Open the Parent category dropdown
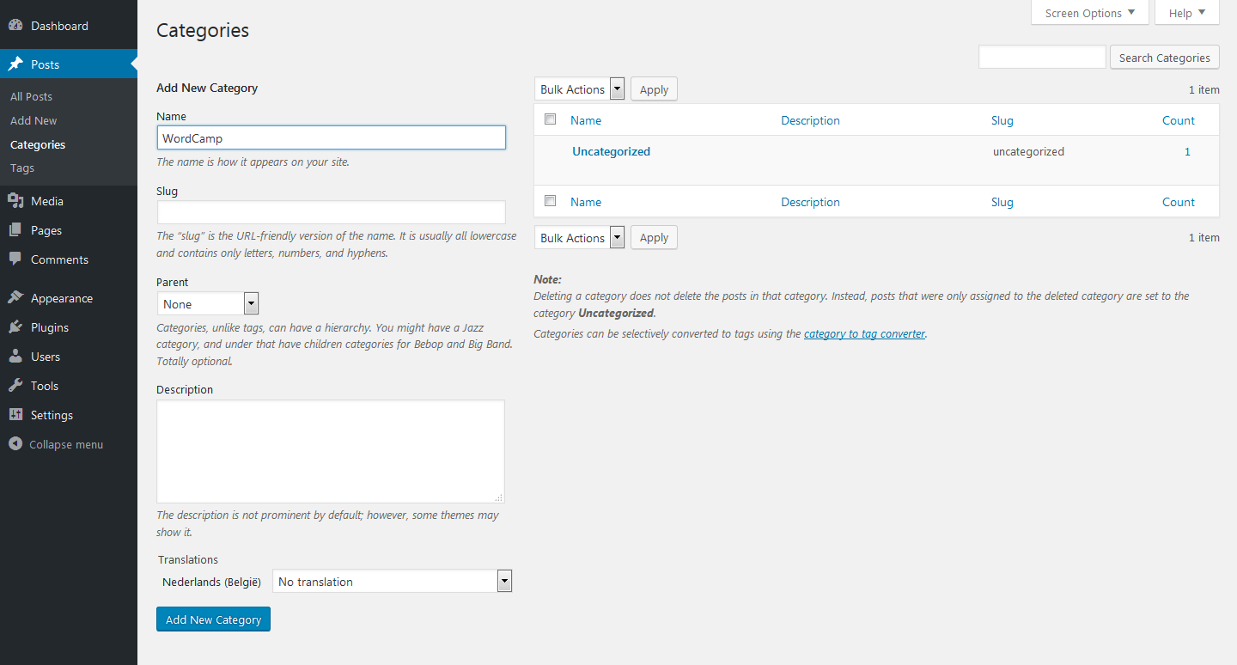The width and height of the screenshot is (1237, 665). [x=207, y=304]
